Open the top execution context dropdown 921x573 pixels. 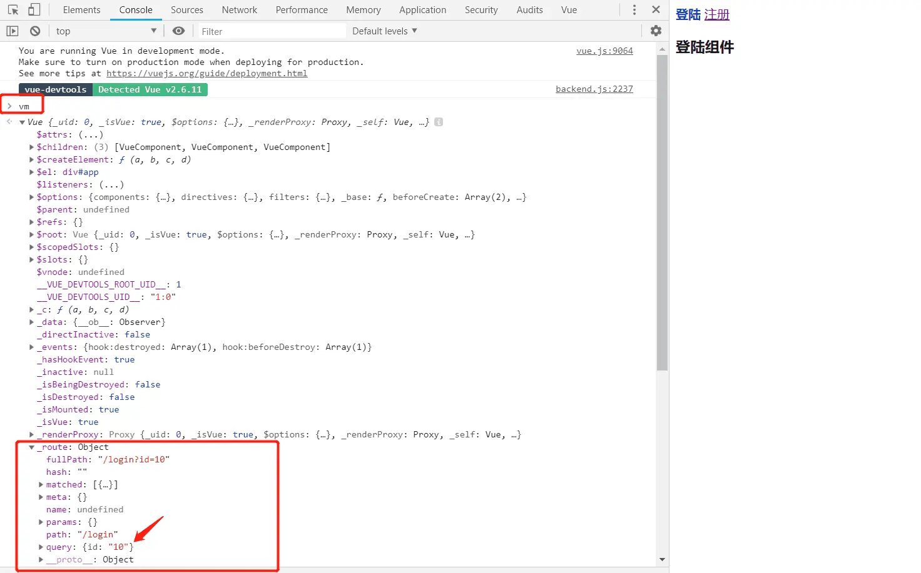[106, 31]
